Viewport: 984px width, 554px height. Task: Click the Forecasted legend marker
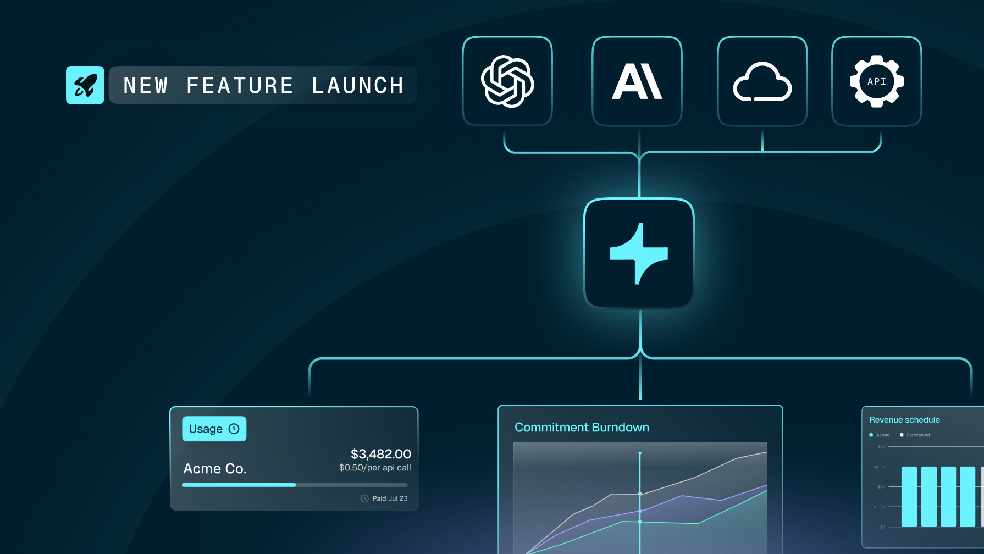[x=902, y=435]
